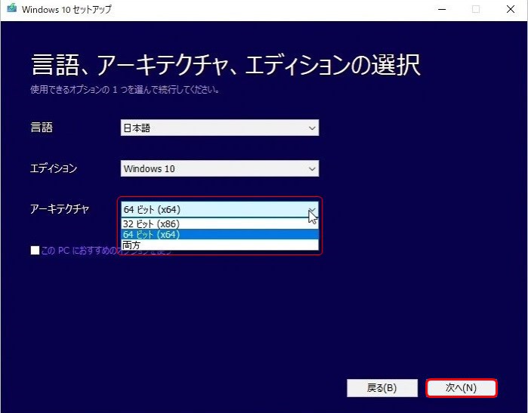This screenshot has height=413, width=528.
Task: Click the 戻る(B) button
Action: click(382, 388)
